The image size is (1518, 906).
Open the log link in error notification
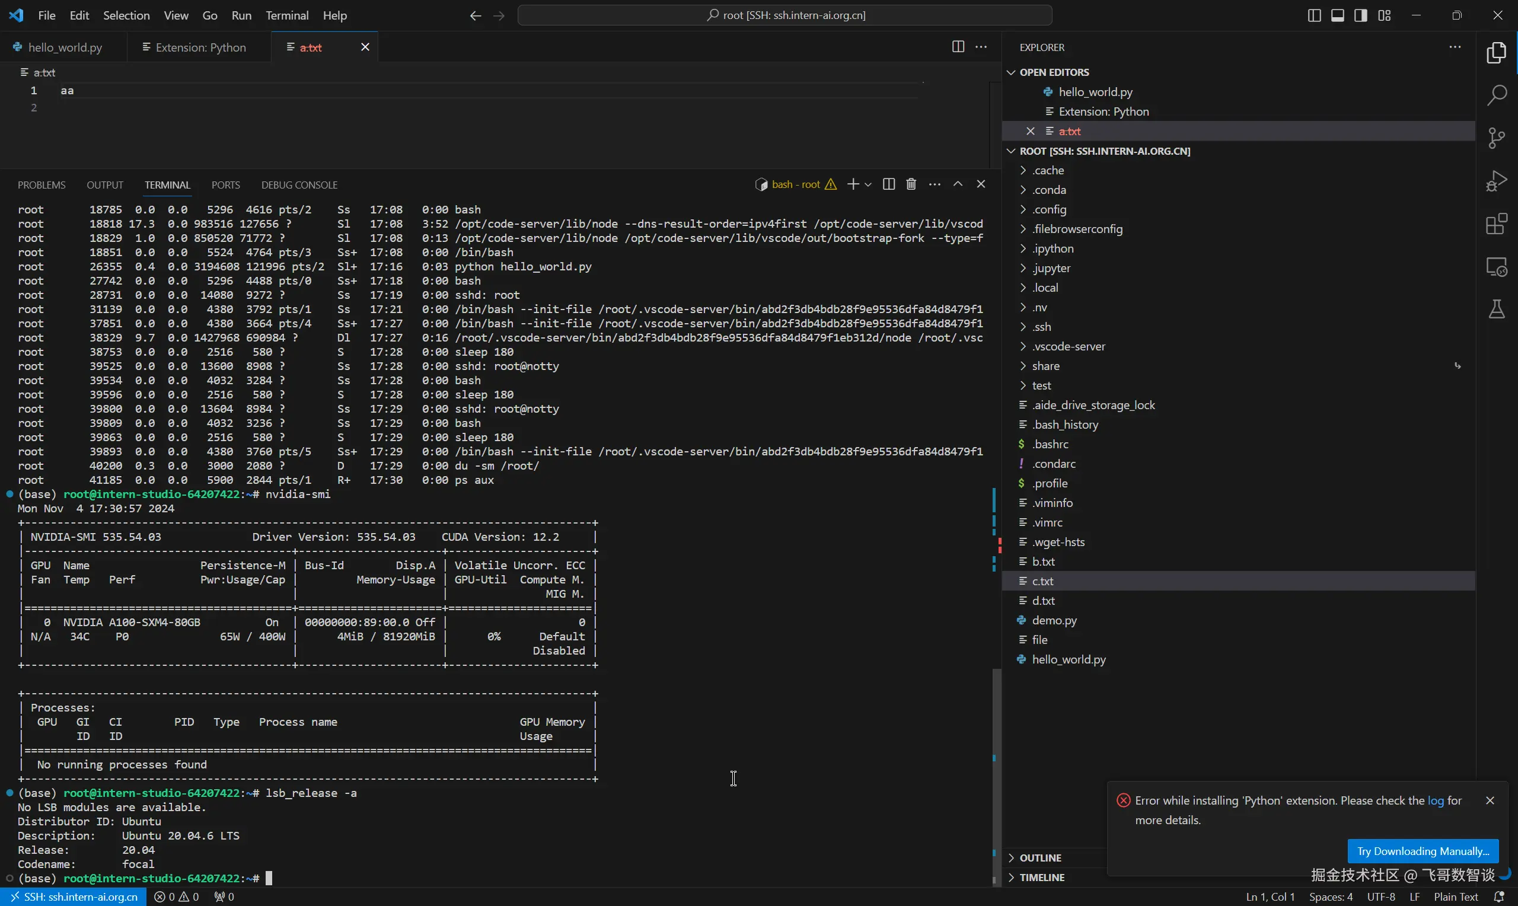point(1436,800)
